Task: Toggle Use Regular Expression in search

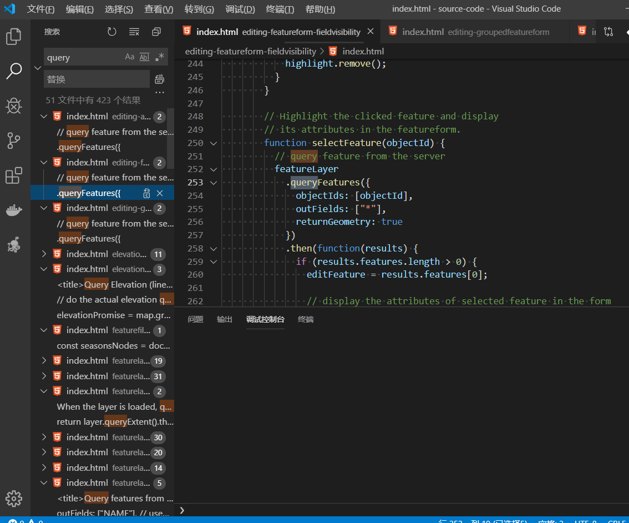Action: [x=159, y=57]
